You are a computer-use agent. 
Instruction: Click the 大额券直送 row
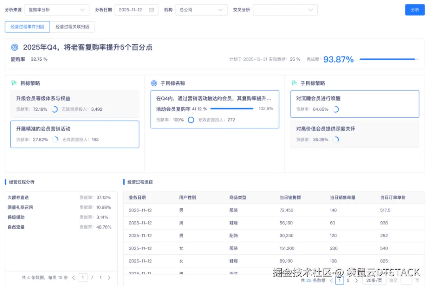61,198
